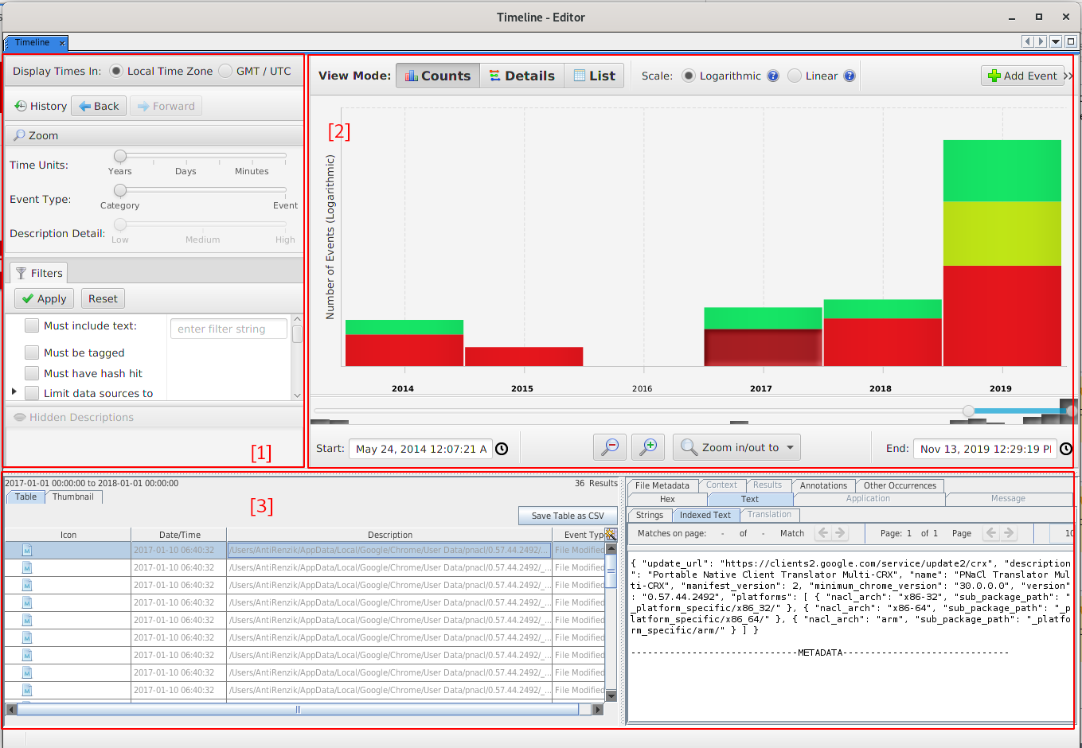
Task: Close the Timeline tab with its x icon
Action: tap(63, 43)
